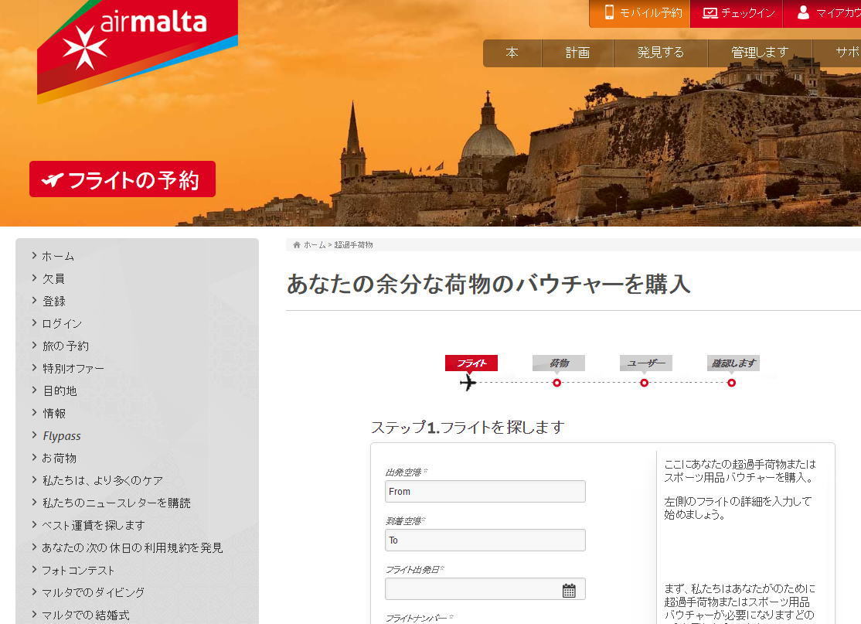This screenshot has height=624, width=861.
Task: Click the airplane icon on step progress
Action: click(468, 382)
